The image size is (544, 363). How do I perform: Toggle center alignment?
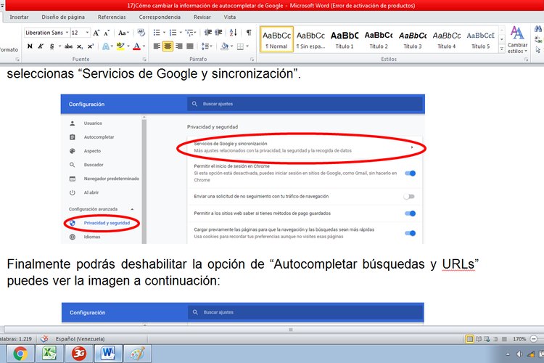tap(168, 46)
